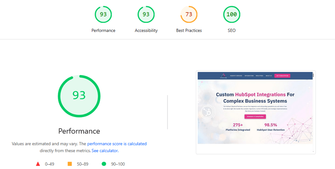Click the Accessibility score gauge showing 93
This screenshot has width=335, height=169.
point(146,15)
